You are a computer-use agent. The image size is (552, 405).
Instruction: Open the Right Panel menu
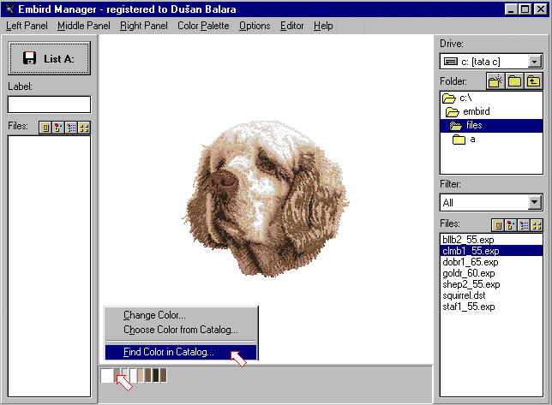(x=144, y=26)
